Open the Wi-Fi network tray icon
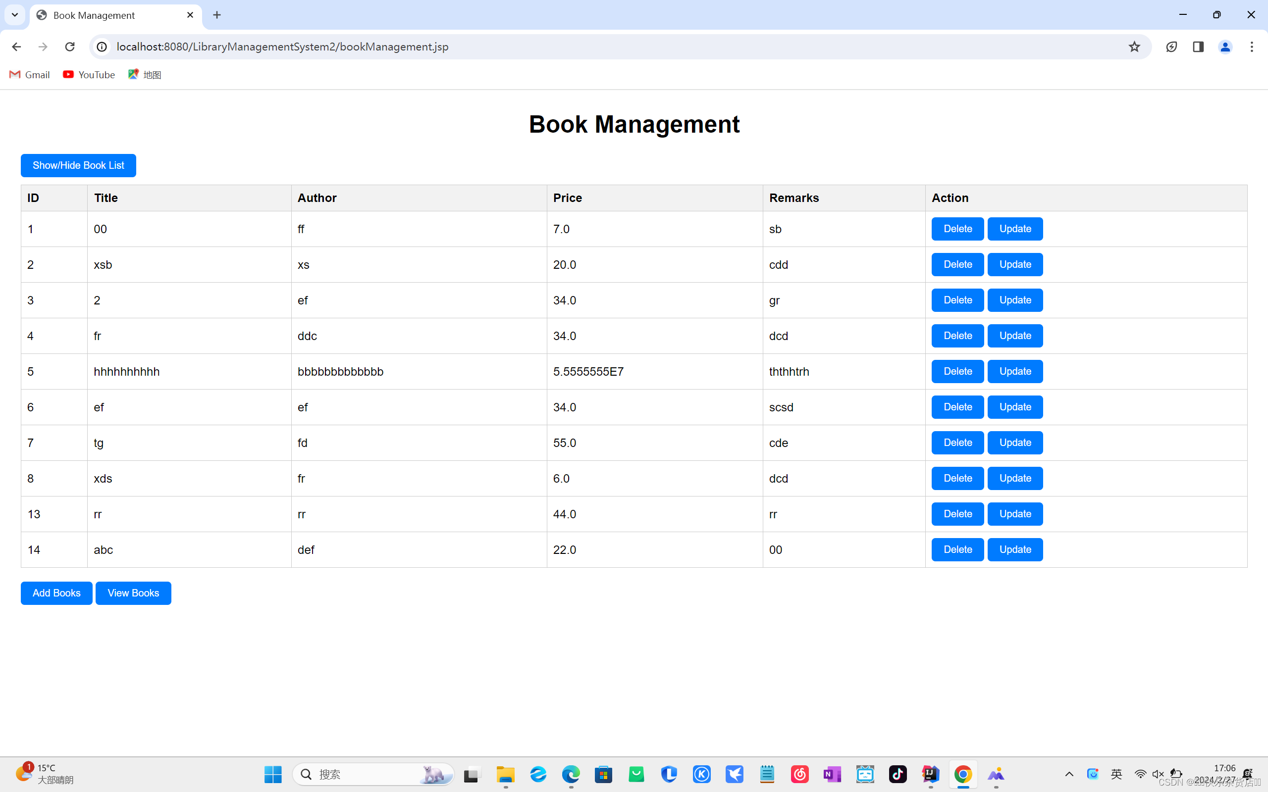Image resolution: width=1268 pixels, height=792 pixels. [1140, 774]
